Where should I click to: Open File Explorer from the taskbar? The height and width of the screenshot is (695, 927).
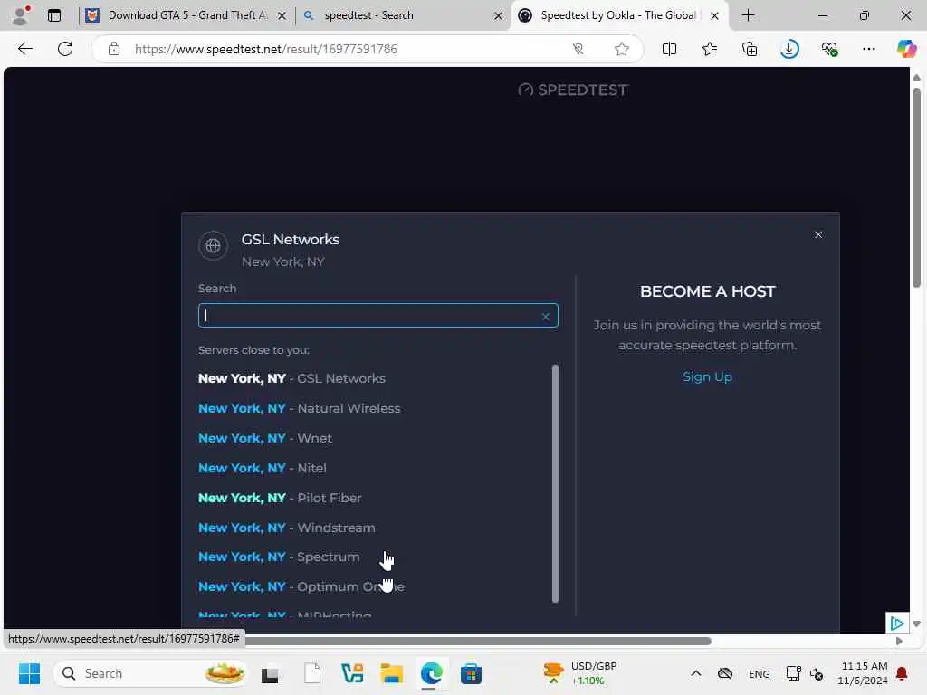391,673
